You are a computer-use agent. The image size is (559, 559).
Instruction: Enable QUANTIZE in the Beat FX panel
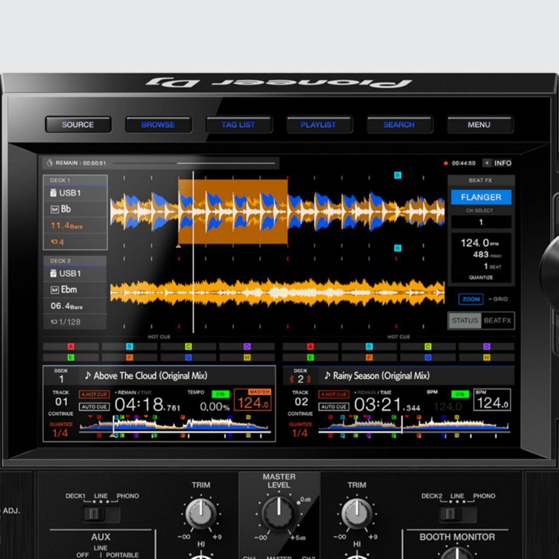(481, 277)
